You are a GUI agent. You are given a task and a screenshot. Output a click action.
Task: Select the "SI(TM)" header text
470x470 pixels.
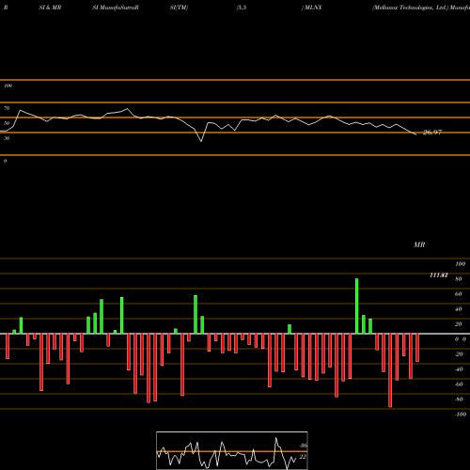[179, 8]
